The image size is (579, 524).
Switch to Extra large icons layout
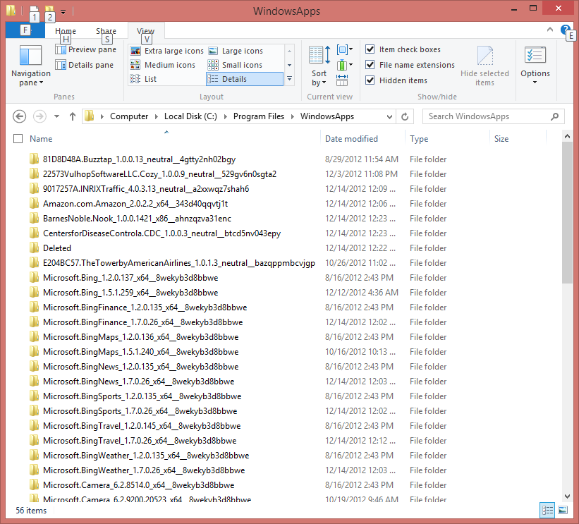(x=167, y=51)
